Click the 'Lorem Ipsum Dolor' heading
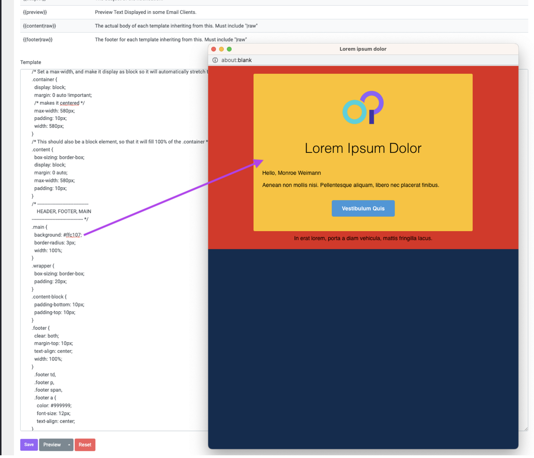The height and width of the screenshot is (458, 534). click(x=363, y=148)
